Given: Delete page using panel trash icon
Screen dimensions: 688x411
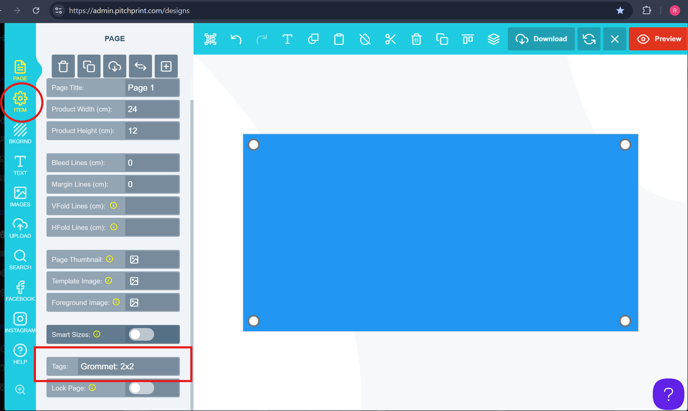Looking at the screenshot, I should click(63, 66).
